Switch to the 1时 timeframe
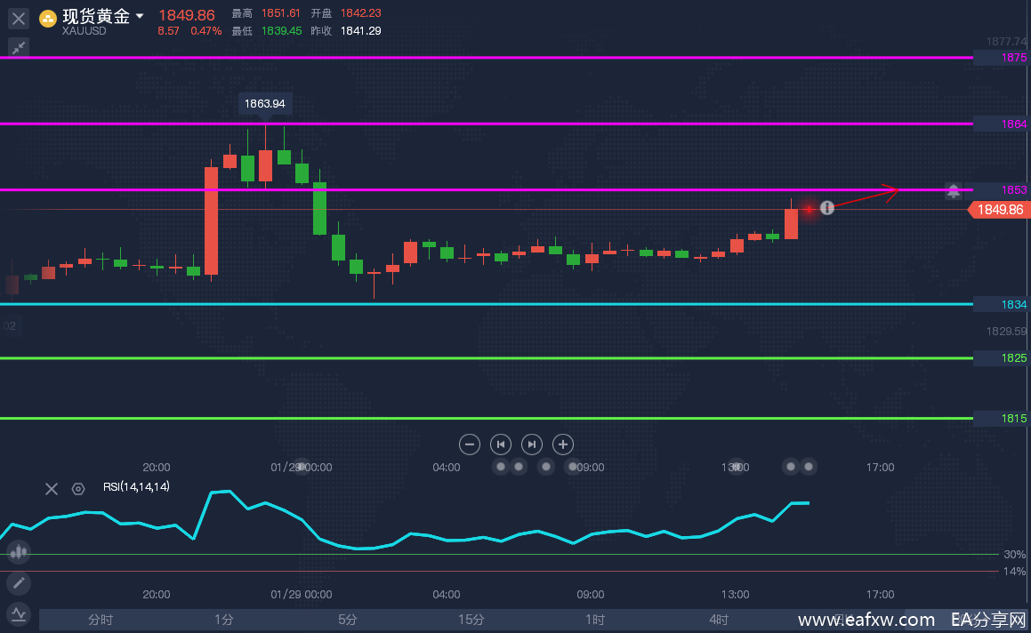1031x633 pixels. (x=595, y=620)
